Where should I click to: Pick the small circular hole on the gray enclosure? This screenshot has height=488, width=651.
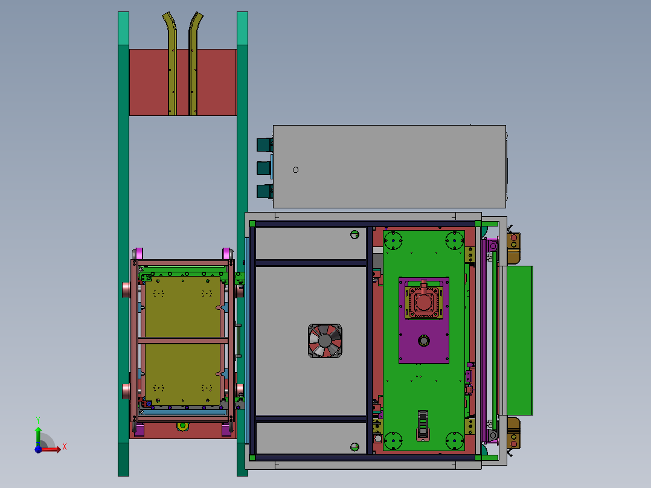[296, 170]
